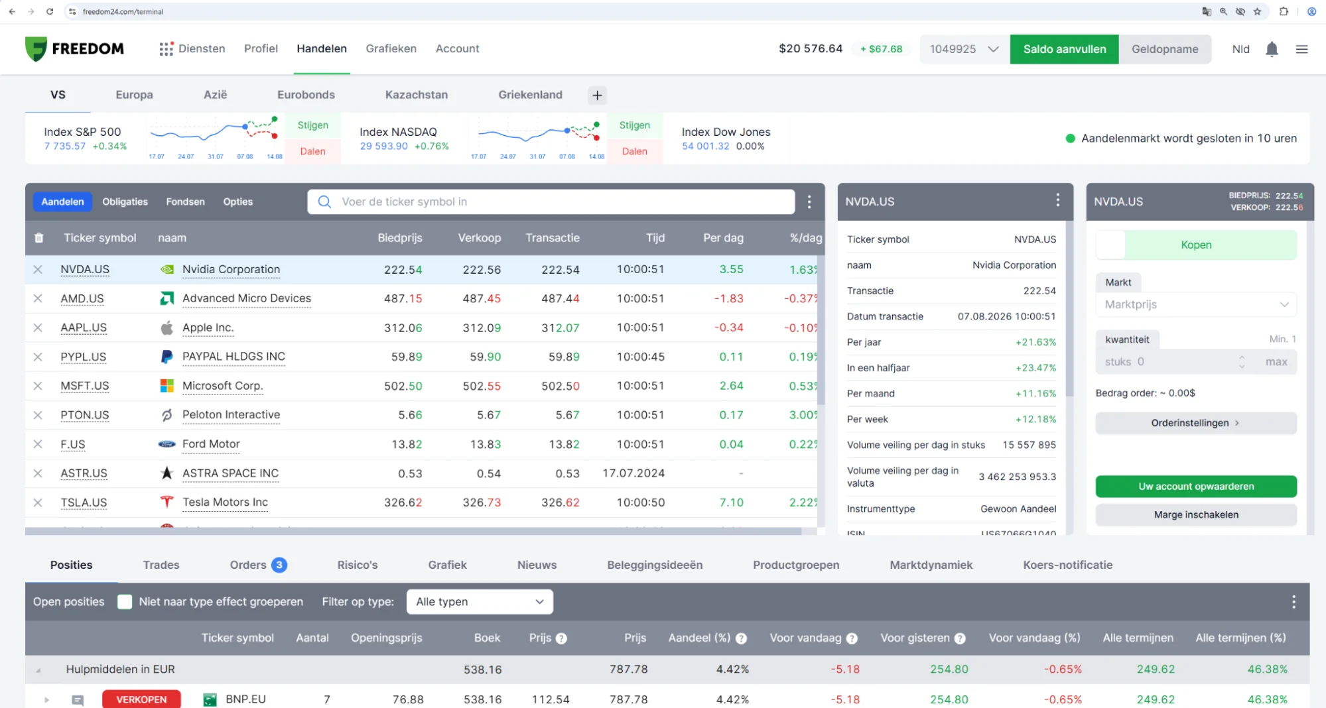Toggle Niet naar type effect groeperen checkbox

tap(125, 601)
